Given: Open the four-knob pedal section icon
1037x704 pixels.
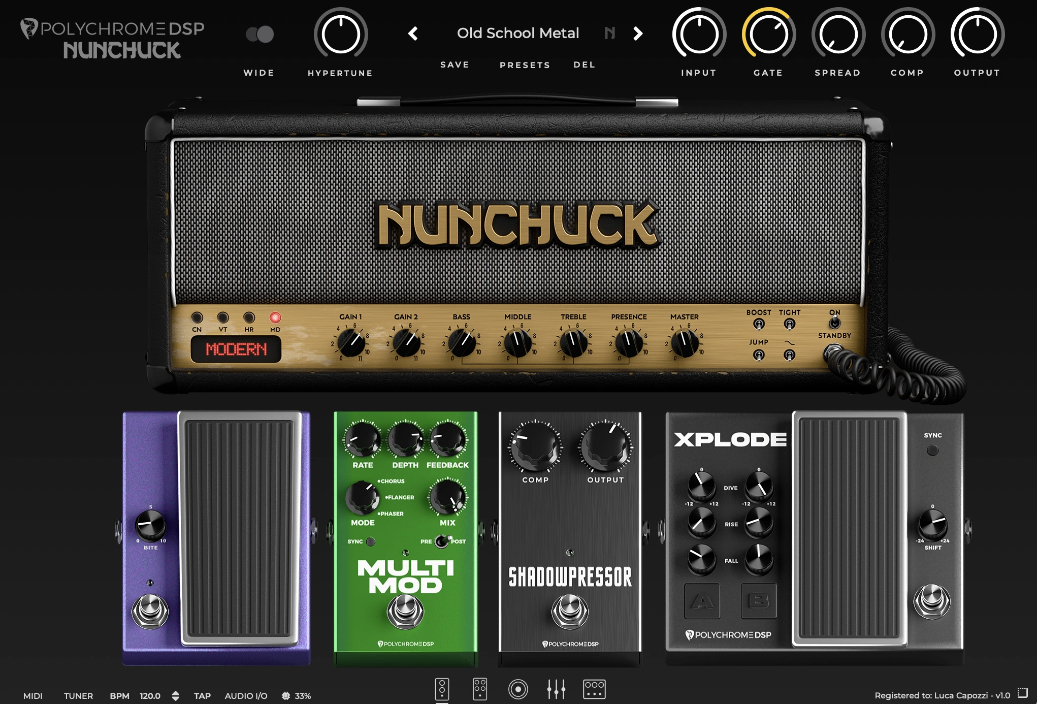Looking at the screenshot, I should (x=480, y=689).
